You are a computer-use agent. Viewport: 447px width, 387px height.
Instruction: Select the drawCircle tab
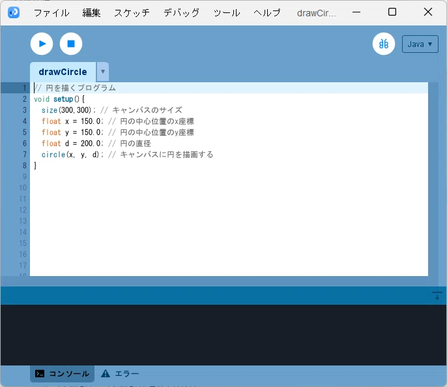pyautogui.click(x=63, y=72)
